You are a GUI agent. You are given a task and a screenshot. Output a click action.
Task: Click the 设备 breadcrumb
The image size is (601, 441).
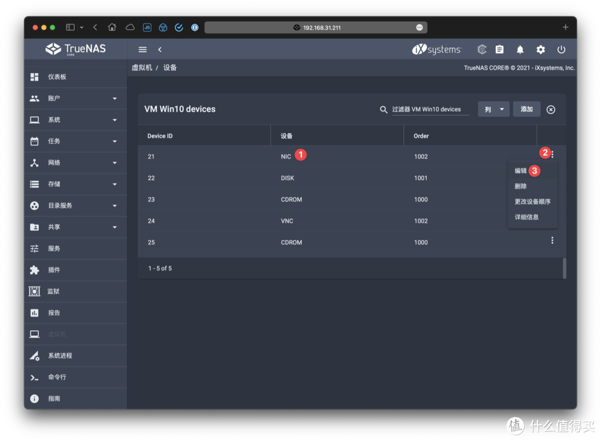170,68
